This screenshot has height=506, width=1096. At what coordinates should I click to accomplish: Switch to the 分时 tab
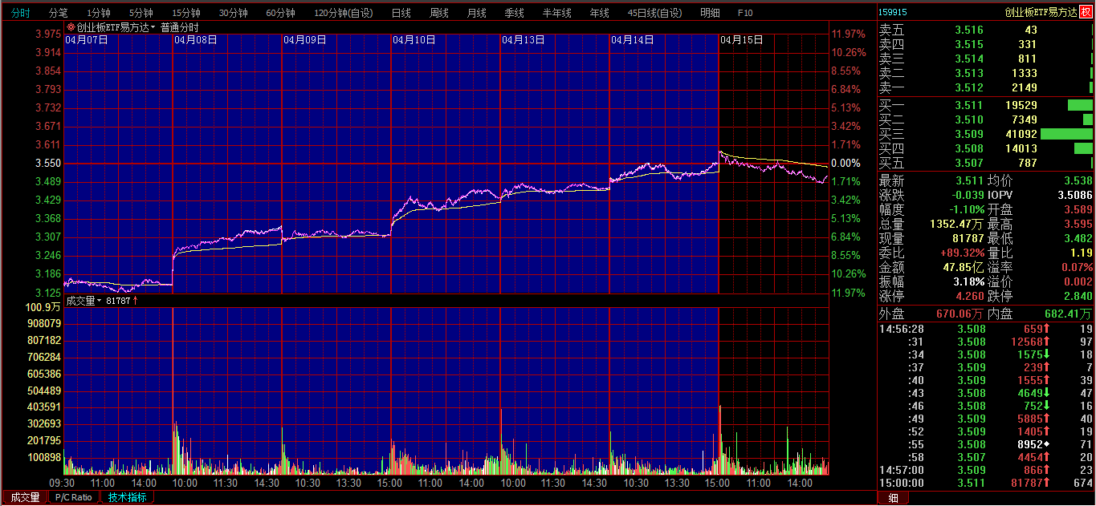(20, 13)
